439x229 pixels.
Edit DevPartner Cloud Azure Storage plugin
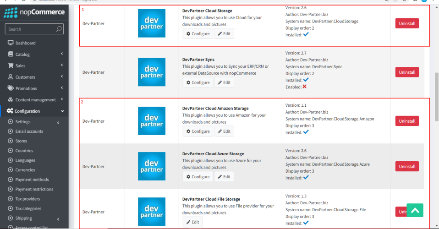coord(224,177)
